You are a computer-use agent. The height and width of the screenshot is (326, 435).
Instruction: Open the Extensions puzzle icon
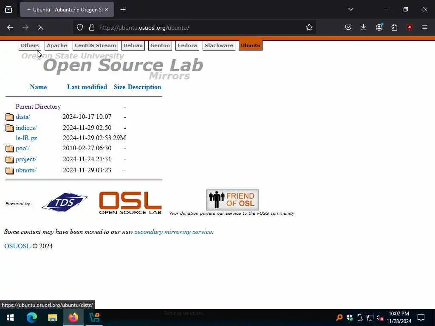tap(394, 28)
